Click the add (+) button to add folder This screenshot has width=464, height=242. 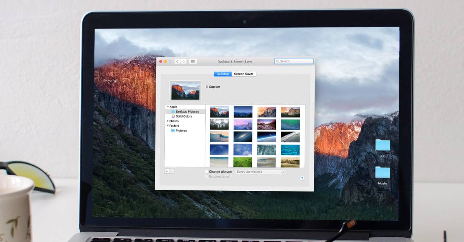coord(167,171)
